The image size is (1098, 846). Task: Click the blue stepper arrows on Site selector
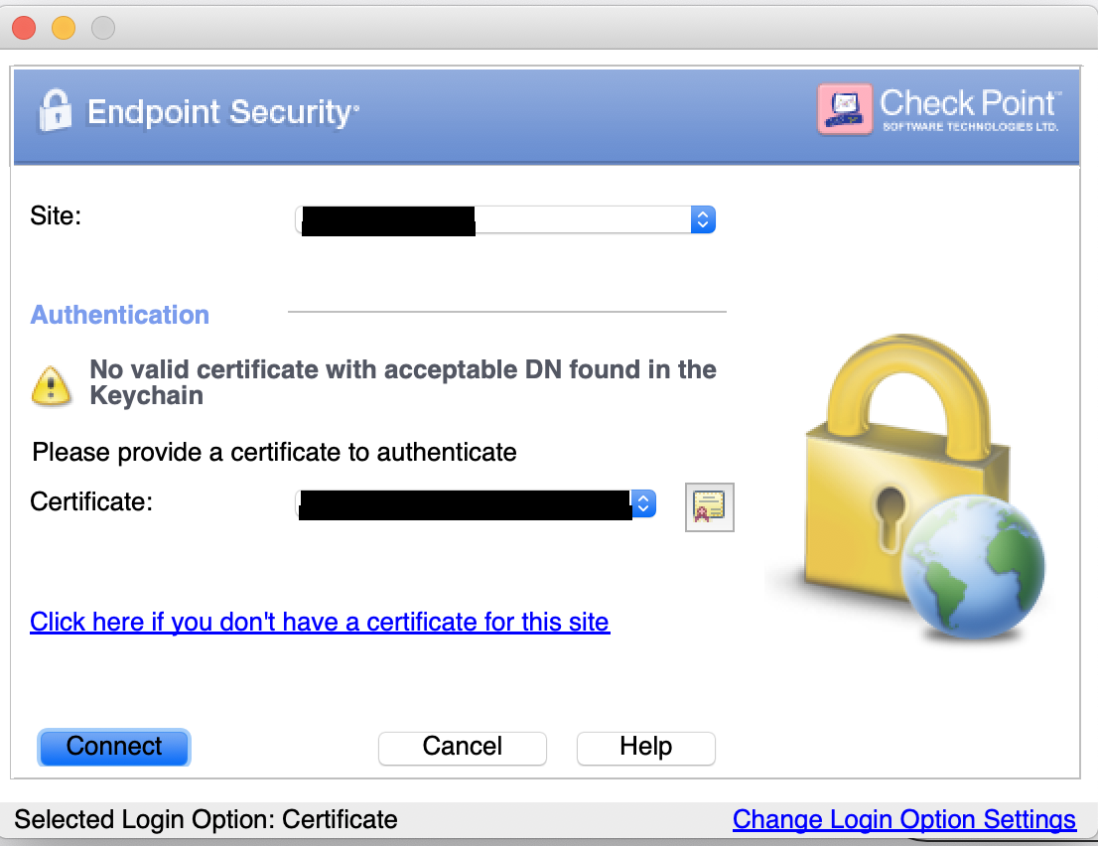click(702, 219)
